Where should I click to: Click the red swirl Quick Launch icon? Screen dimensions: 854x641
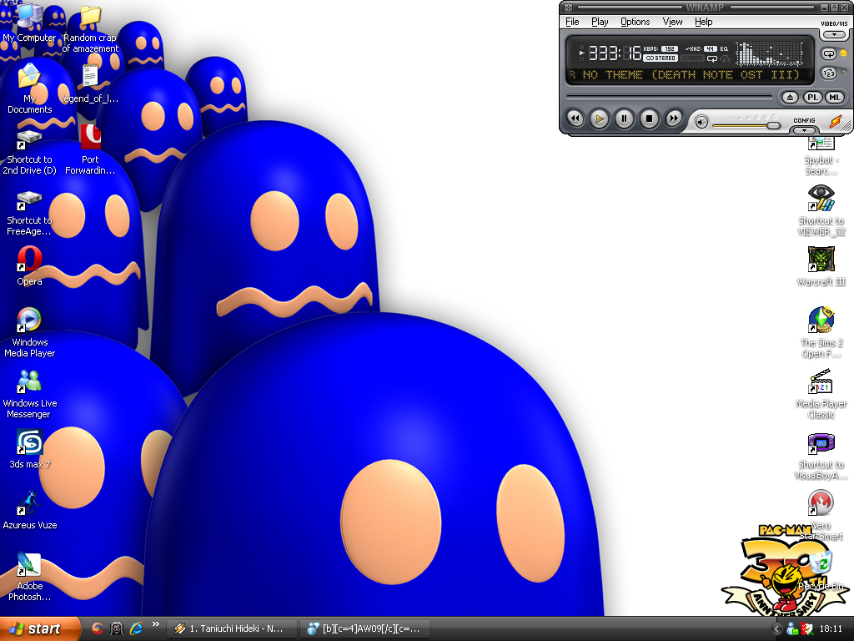click(97, 628)
